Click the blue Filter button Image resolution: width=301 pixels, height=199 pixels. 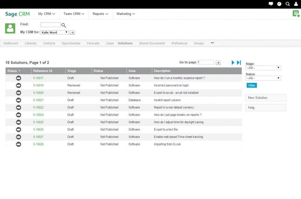point(252,85)
